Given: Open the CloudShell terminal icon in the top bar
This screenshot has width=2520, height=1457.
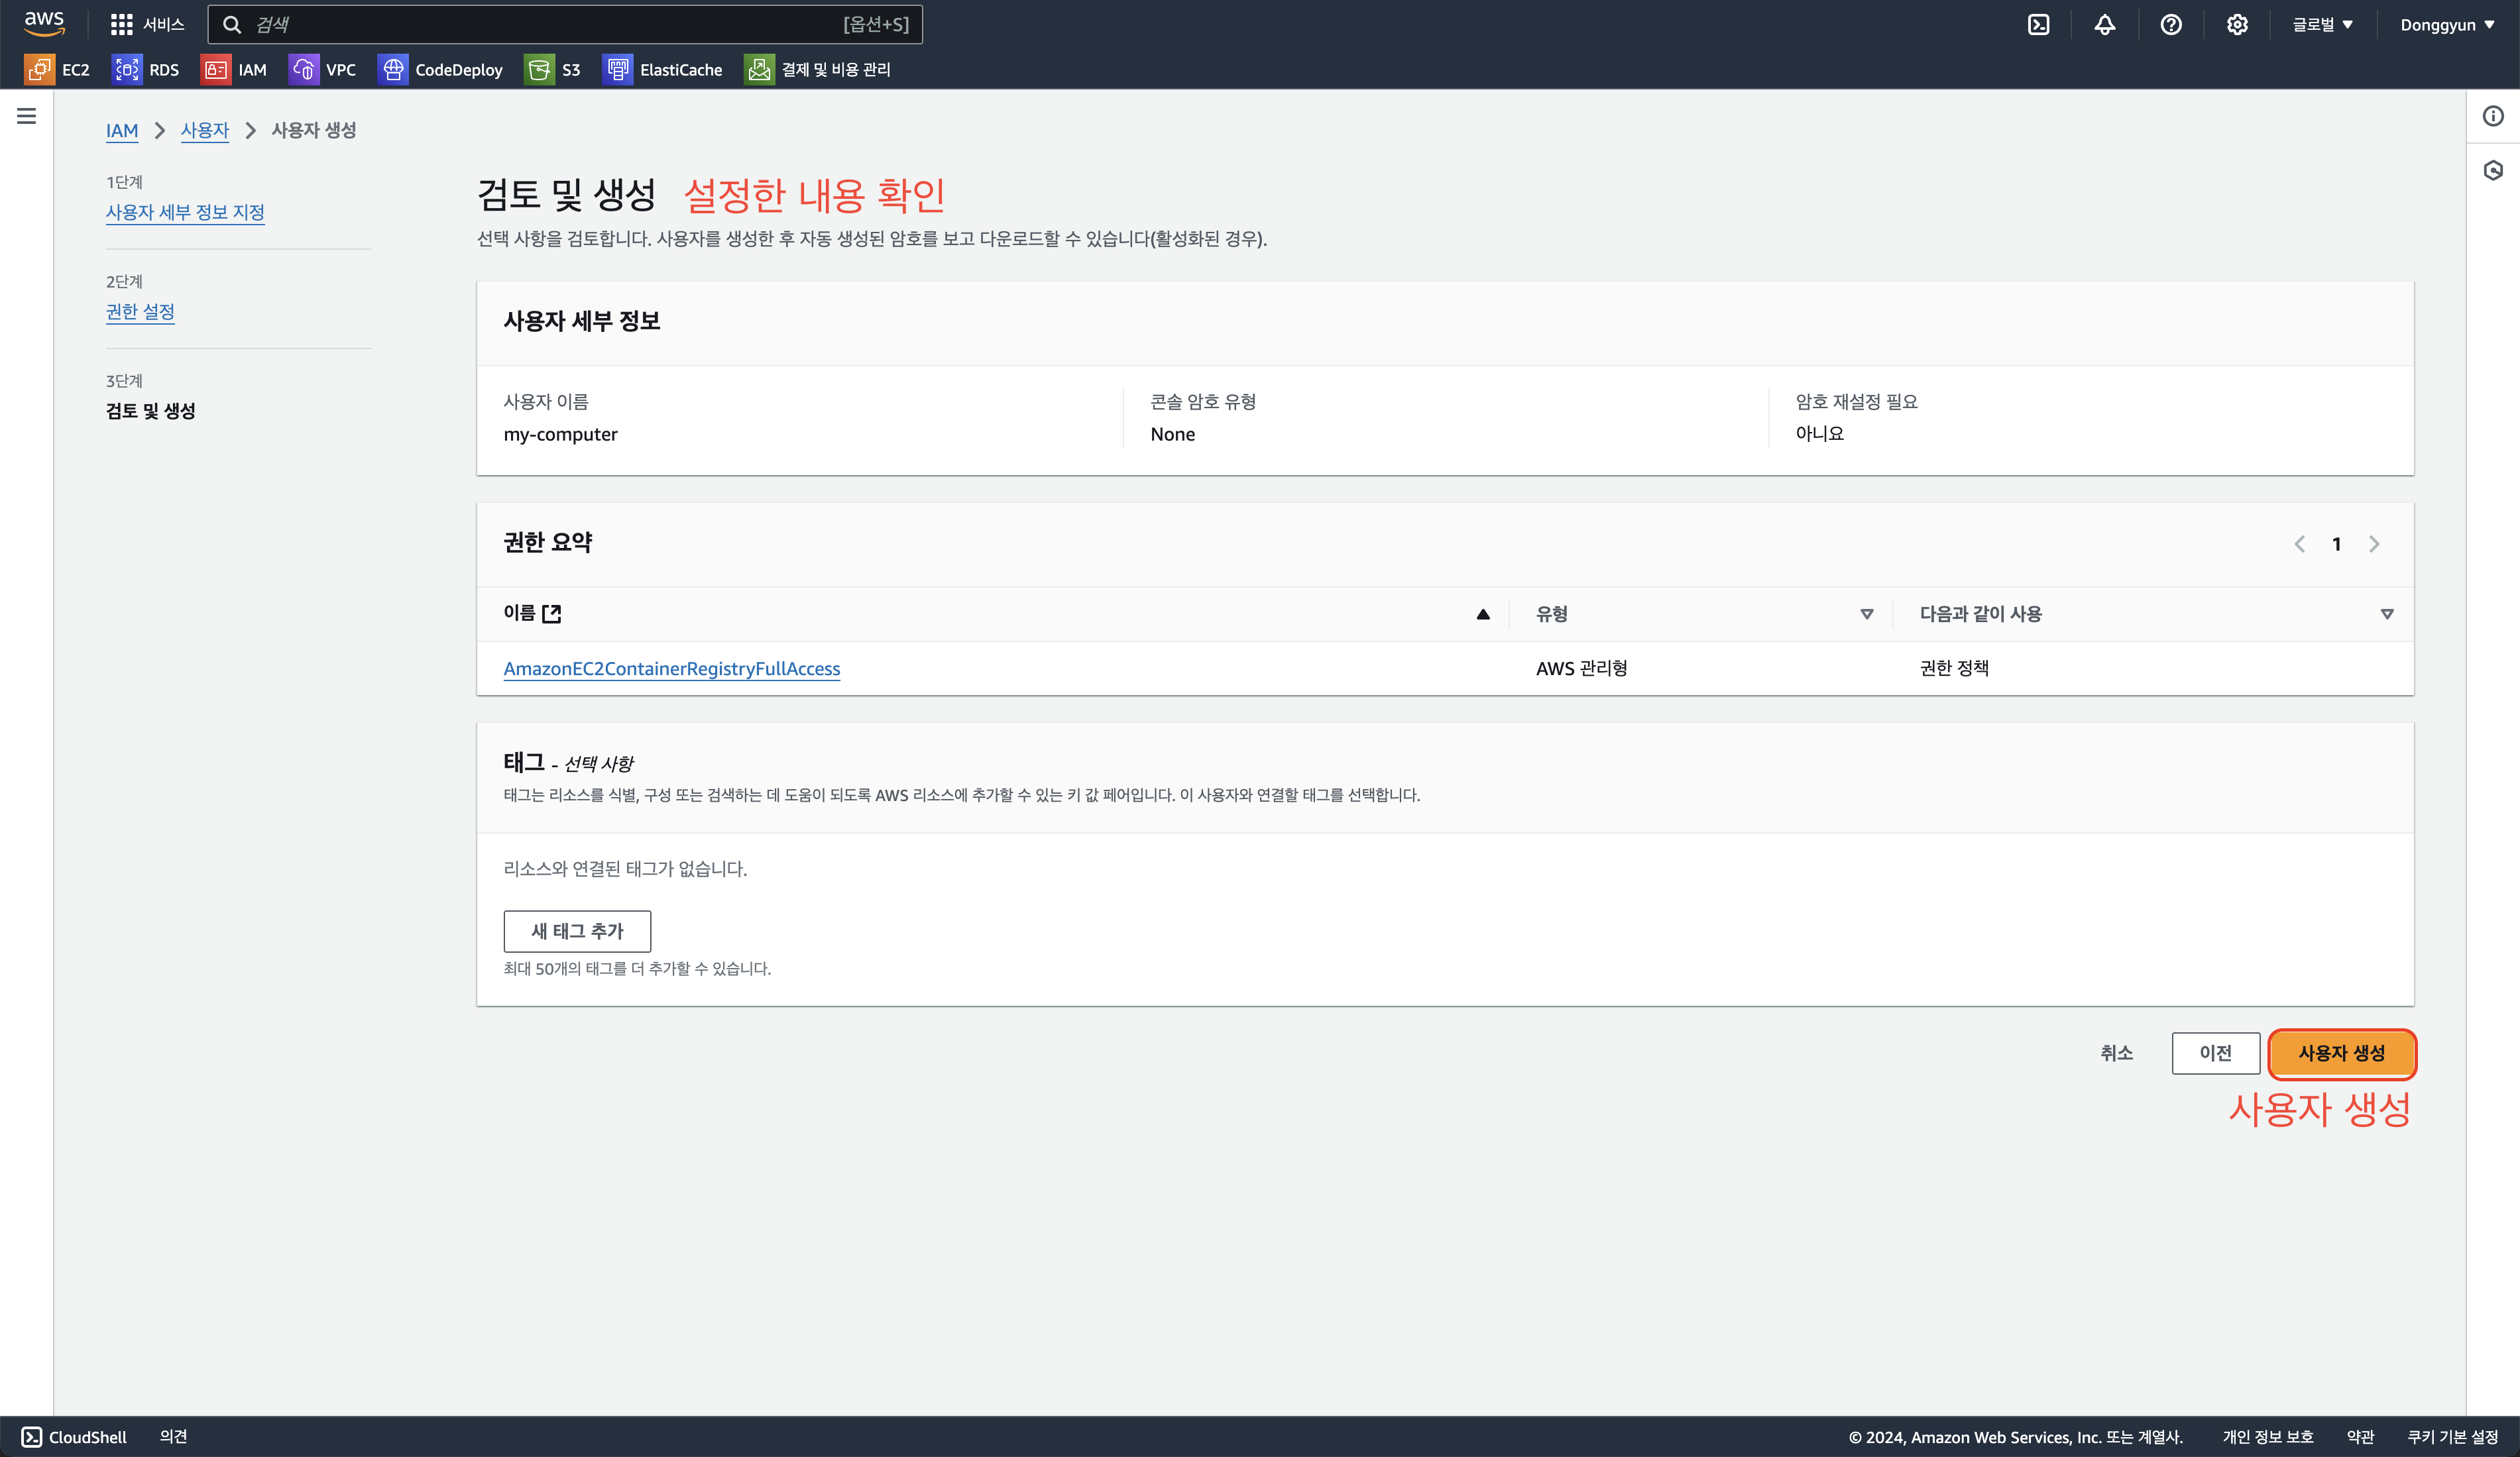Looking at the screenshot, I should point(2038,25).
